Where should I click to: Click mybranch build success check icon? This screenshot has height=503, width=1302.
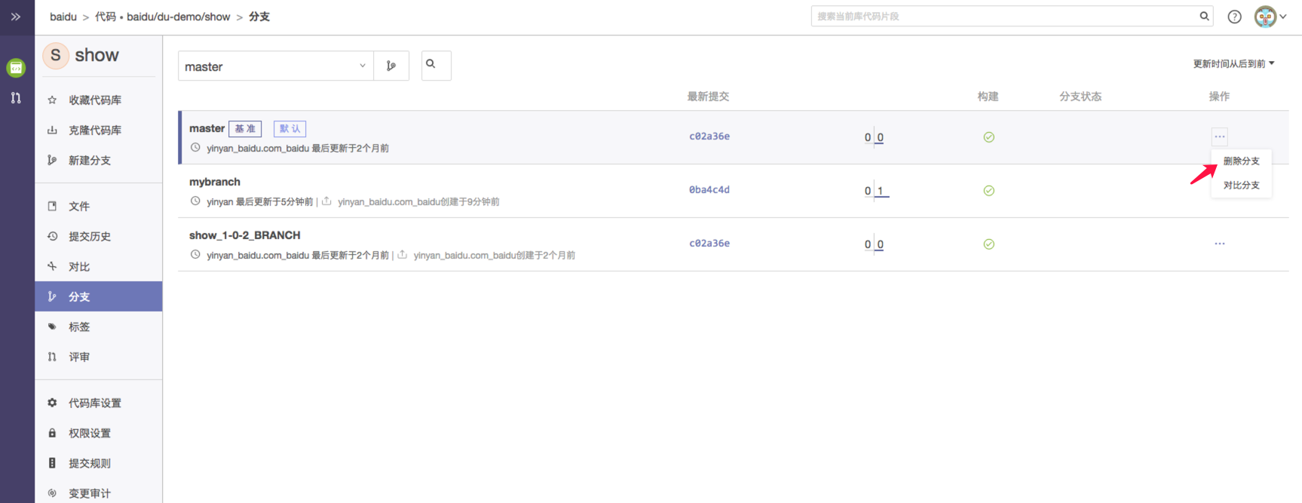tap(989, 191)
